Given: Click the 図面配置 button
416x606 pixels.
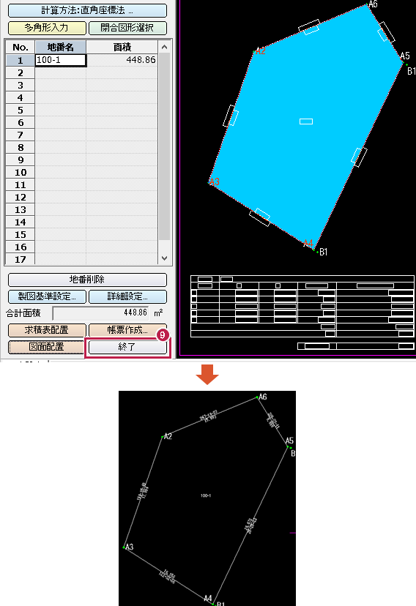Looking at the screenshot, I should click(47, 347).
